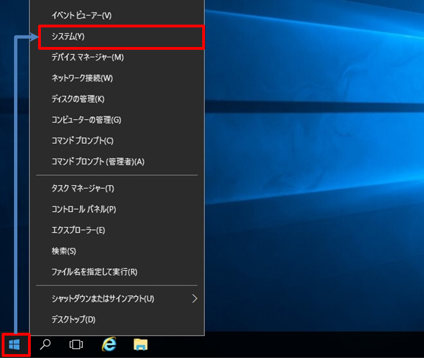Choose コンピューターの管理(G)
Viewport: 424px width, 358px height.
117,120
